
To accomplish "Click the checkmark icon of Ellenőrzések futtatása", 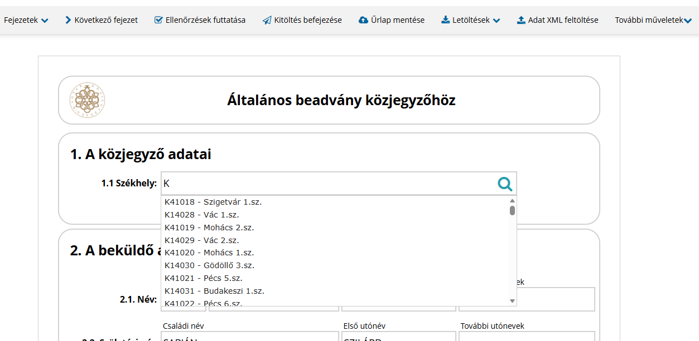I will (x=158, y=20).
